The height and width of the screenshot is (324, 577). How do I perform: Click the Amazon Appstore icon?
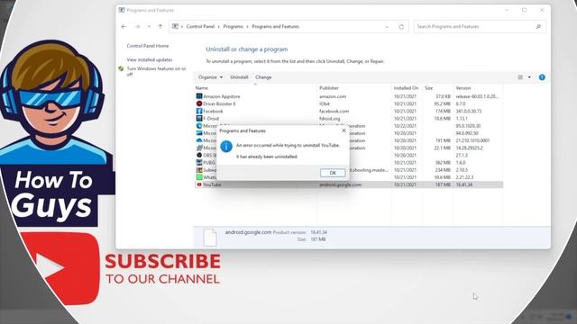(x=199, y=96)
